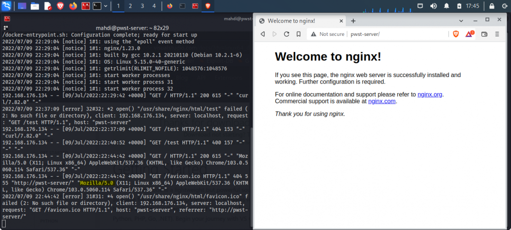This screenshot has height=230, width=511.
Task: Open the Brave Wallet icon
Action: (x=485, y=34)
